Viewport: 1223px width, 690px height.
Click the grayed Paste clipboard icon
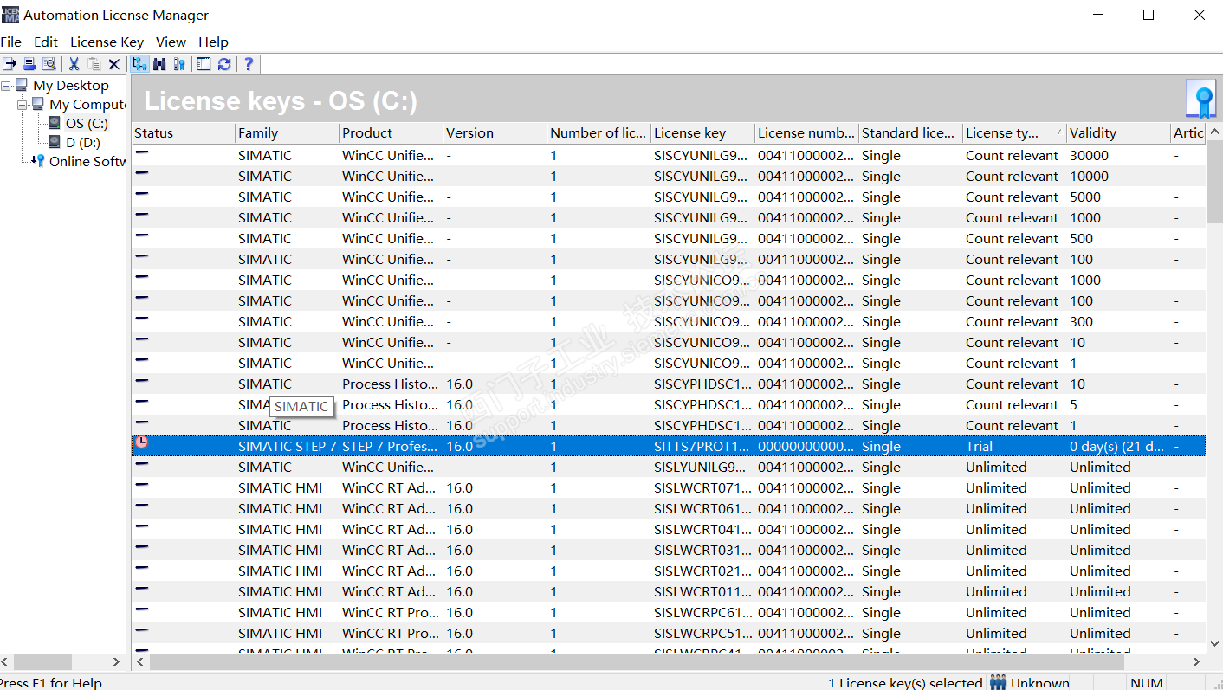coord(94,64)
